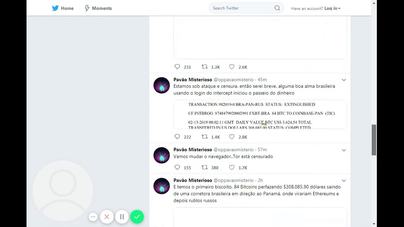
Task: Expand the 57m tweet options chevron
Action: [x=344, y=150]
